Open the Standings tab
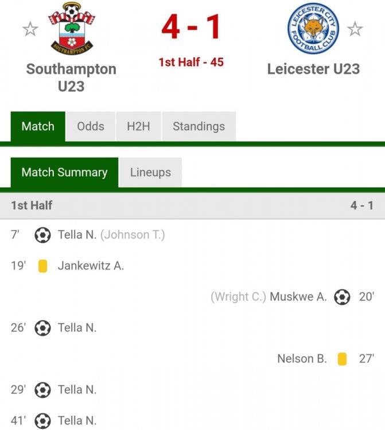Image resolution: width=385 pixels, height=430 pixels. [199, 127]
